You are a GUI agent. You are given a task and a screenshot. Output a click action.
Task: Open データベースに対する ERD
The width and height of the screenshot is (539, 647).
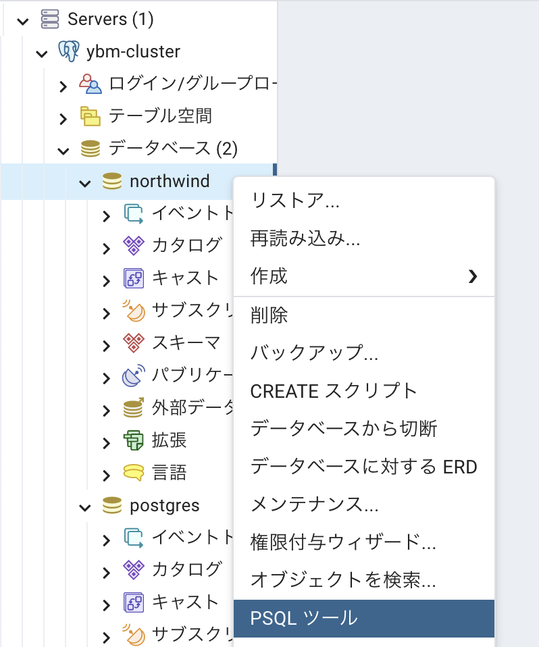(x=364, y=466)
